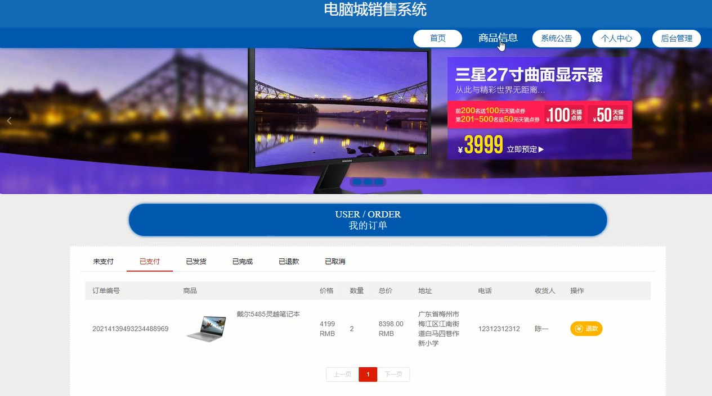Click the 电脑城销售系统 site title
The width and height of the screenshot is (712, 396).
(375, 10)
